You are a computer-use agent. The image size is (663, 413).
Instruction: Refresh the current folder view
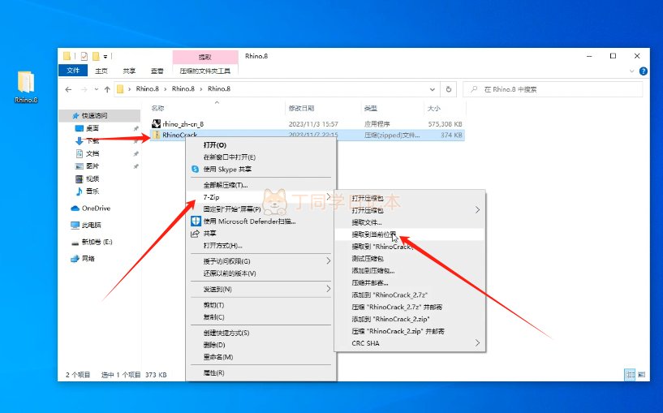coord(449,89)
